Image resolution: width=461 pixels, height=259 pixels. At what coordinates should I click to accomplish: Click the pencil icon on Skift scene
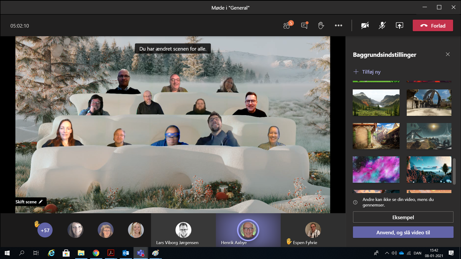[x=41, y=202]
